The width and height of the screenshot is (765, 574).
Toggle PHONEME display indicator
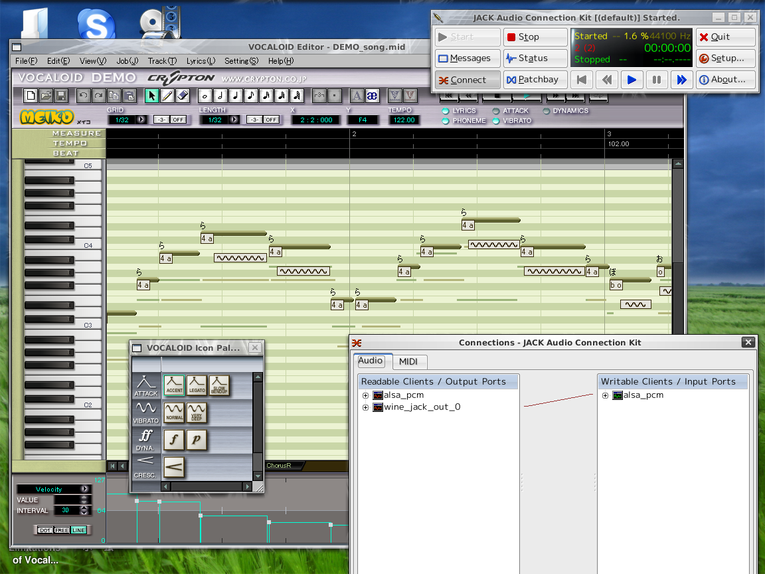point(446,120)
